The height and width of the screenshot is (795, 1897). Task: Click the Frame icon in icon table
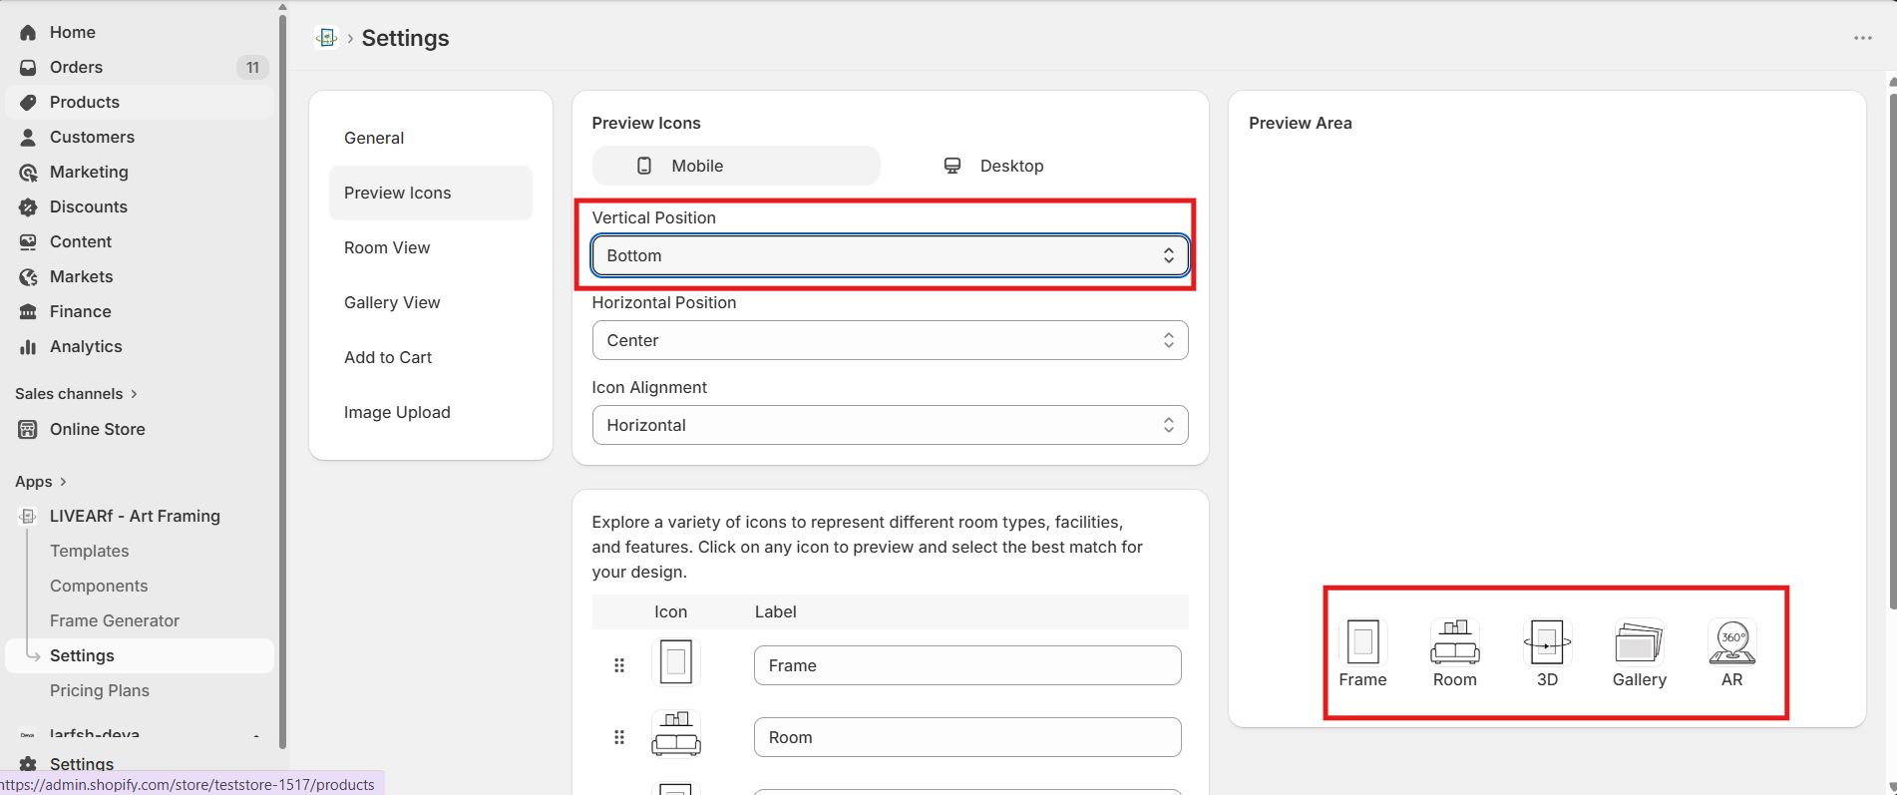tap(676, 662)
